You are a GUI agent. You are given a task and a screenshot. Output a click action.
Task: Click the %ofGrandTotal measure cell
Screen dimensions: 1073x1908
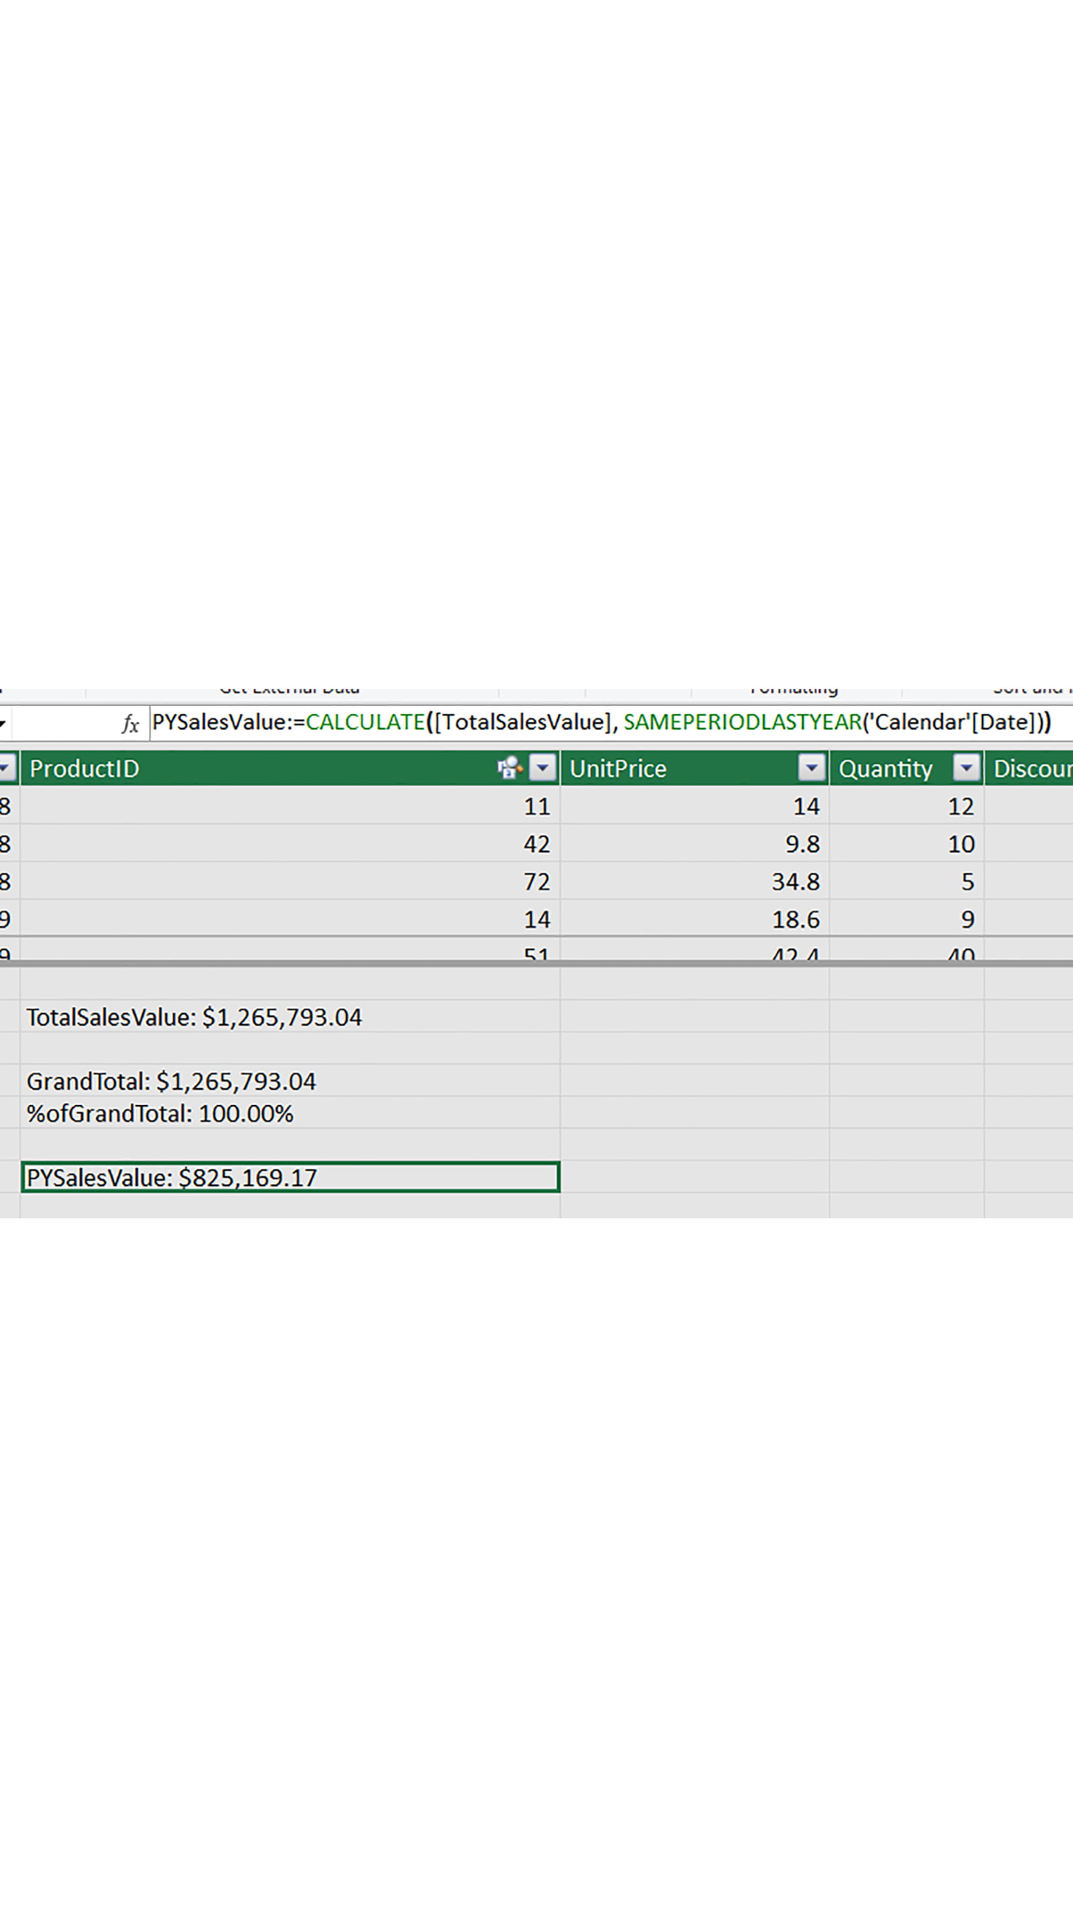[289, 1114]
